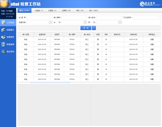Click the eRad cross logo icon

pyautogui.click(x=4, y=4)
